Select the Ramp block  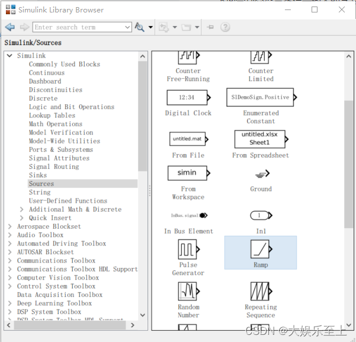[261, 252]
